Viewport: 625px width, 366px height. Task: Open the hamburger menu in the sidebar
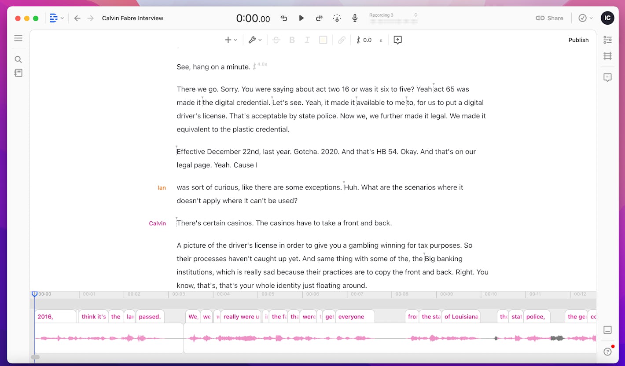18,38
